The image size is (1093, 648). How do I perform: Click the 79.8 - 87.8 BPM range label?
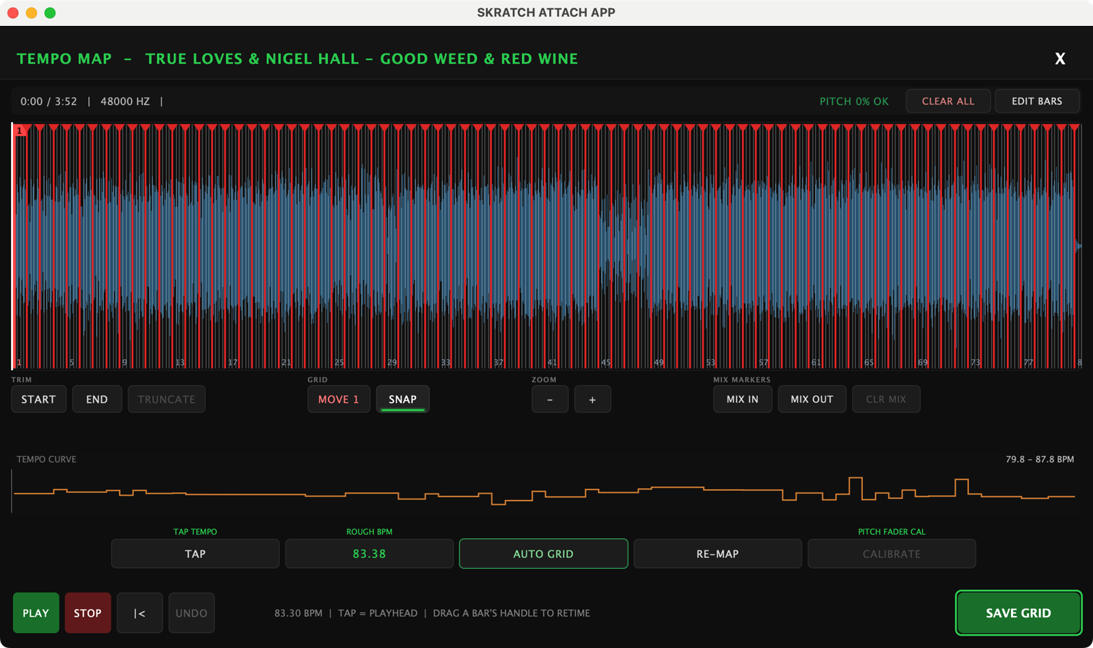(1040, 460)
